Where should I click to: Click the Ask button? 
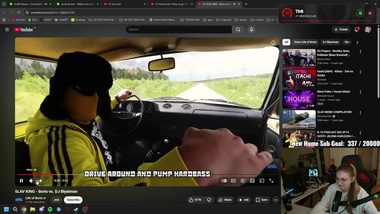(243, 200)
